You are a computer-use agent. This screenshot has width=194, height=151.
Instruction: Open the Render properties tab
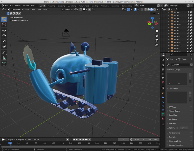coord(163,65)
